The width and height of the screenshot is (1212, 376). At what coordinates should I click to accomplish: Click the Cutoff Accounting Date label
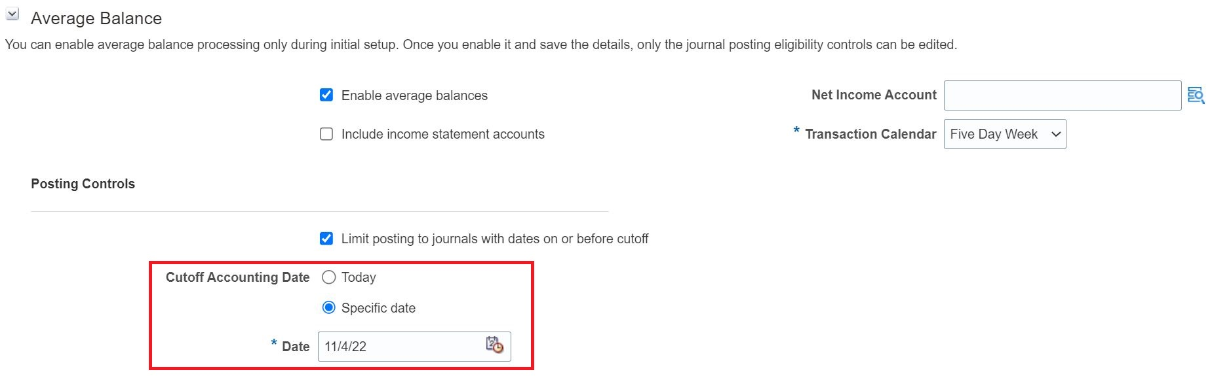point(237,277)
